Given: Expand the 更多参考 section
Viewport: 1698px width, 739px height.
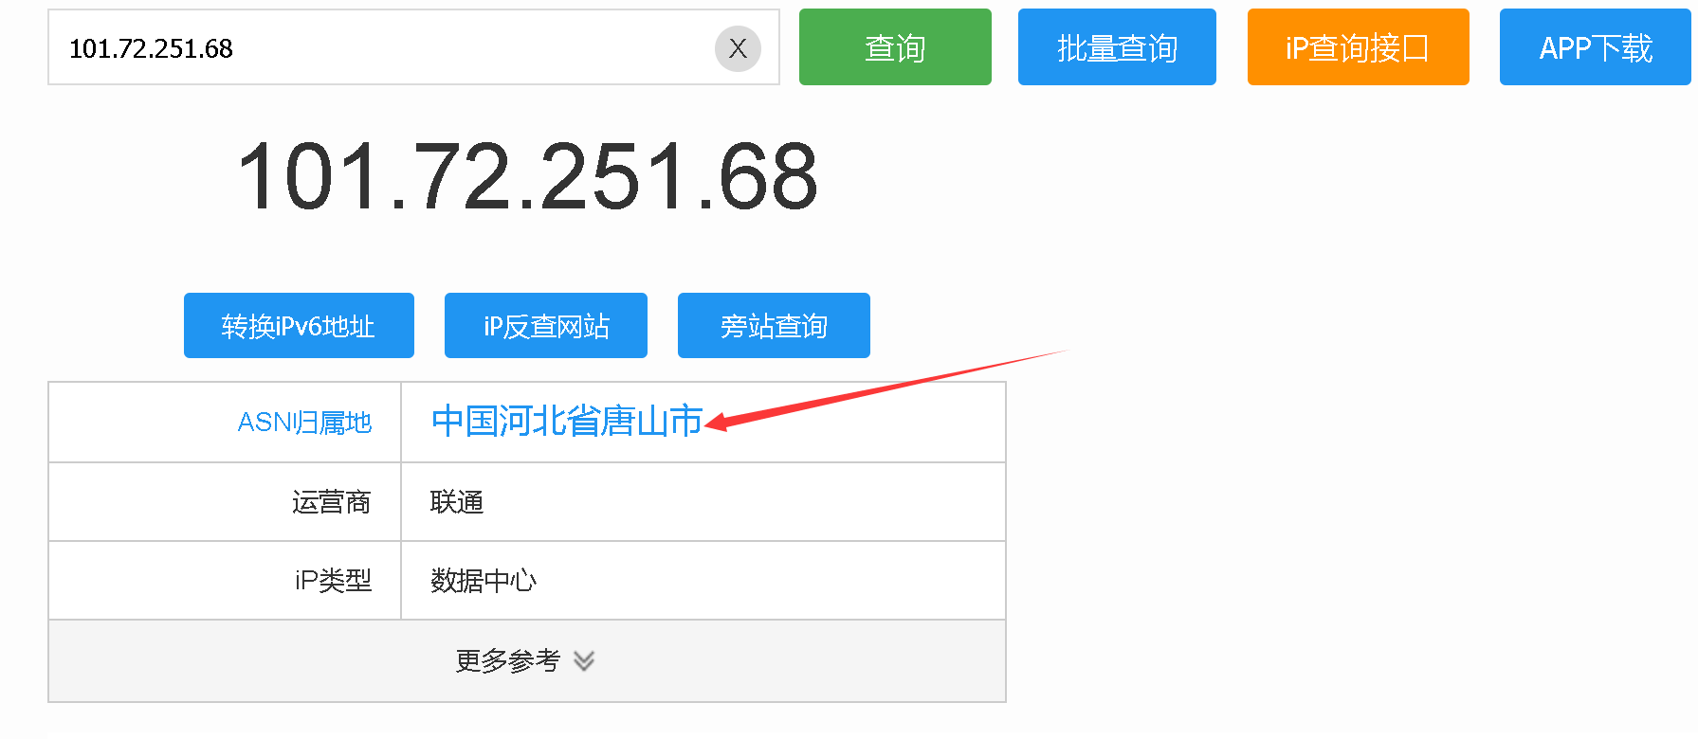Looking at the screenshot, I should click(527, 661).
